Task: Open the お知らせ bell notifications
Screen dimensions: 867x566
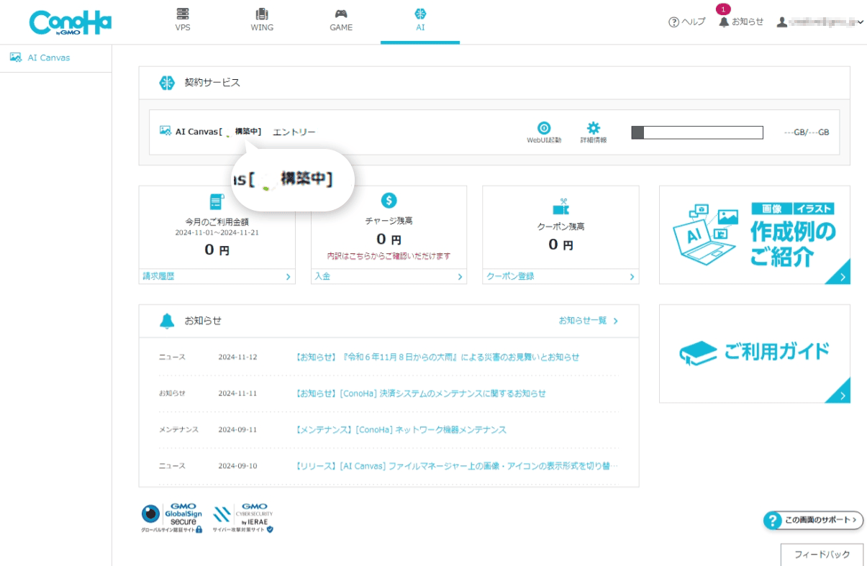Action: tap(741, 22)
